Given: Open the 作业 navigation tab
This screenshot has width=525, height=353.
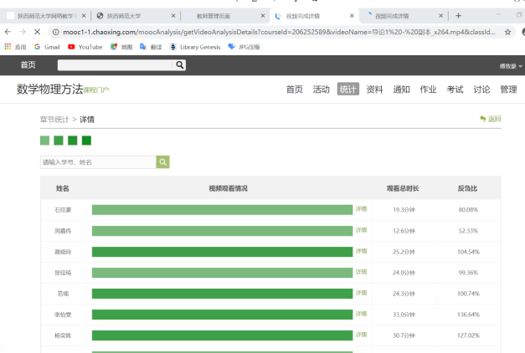Looking at the screenshot, I should (428, 90).
